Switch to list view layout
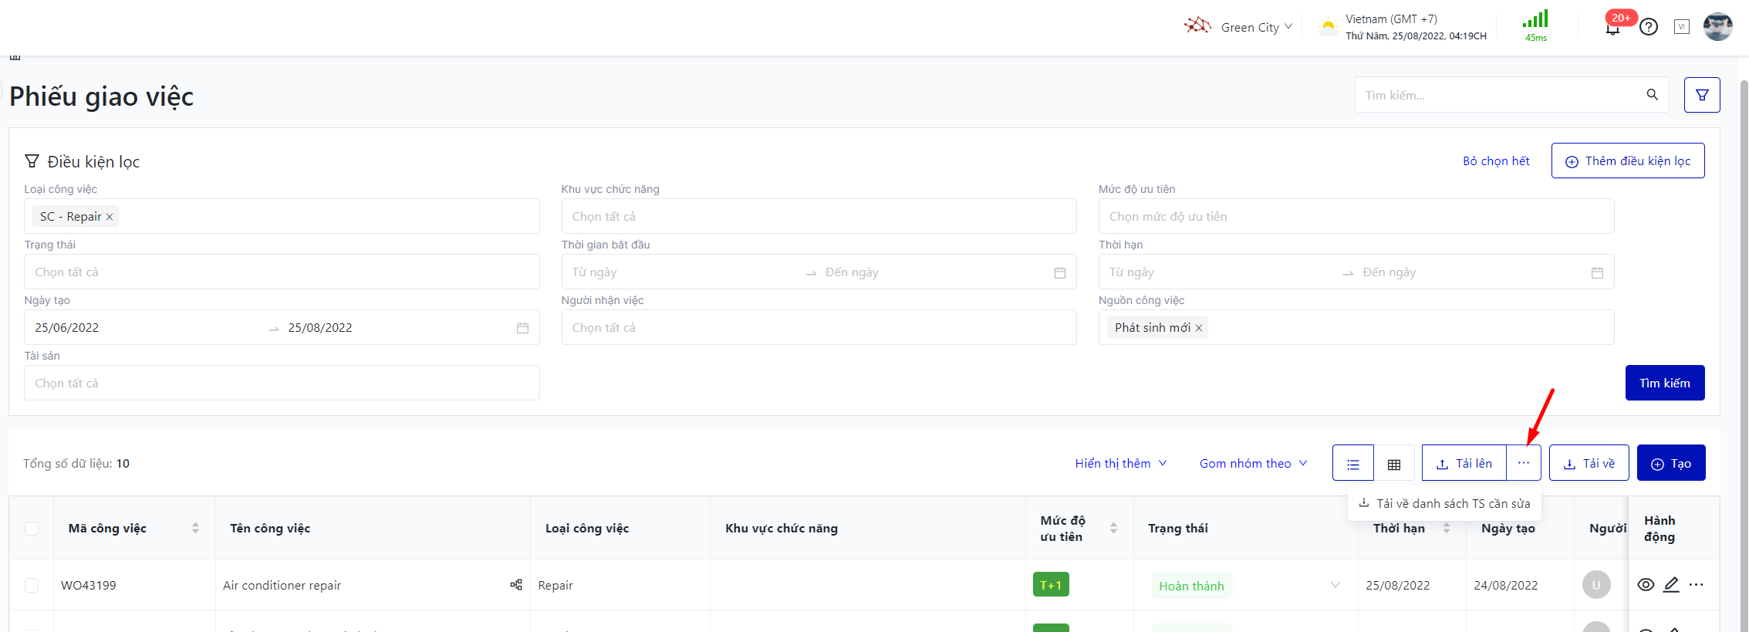The image size is (1749, 632). click(1352, 464)
